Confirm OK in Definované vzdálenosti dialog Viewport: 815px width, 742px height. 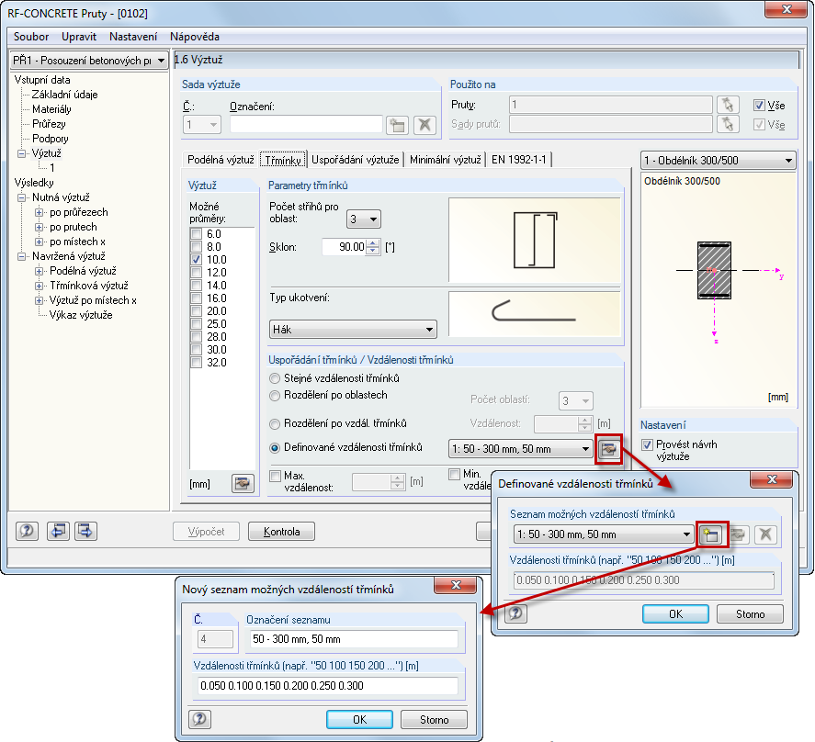(x=675, y=613)
